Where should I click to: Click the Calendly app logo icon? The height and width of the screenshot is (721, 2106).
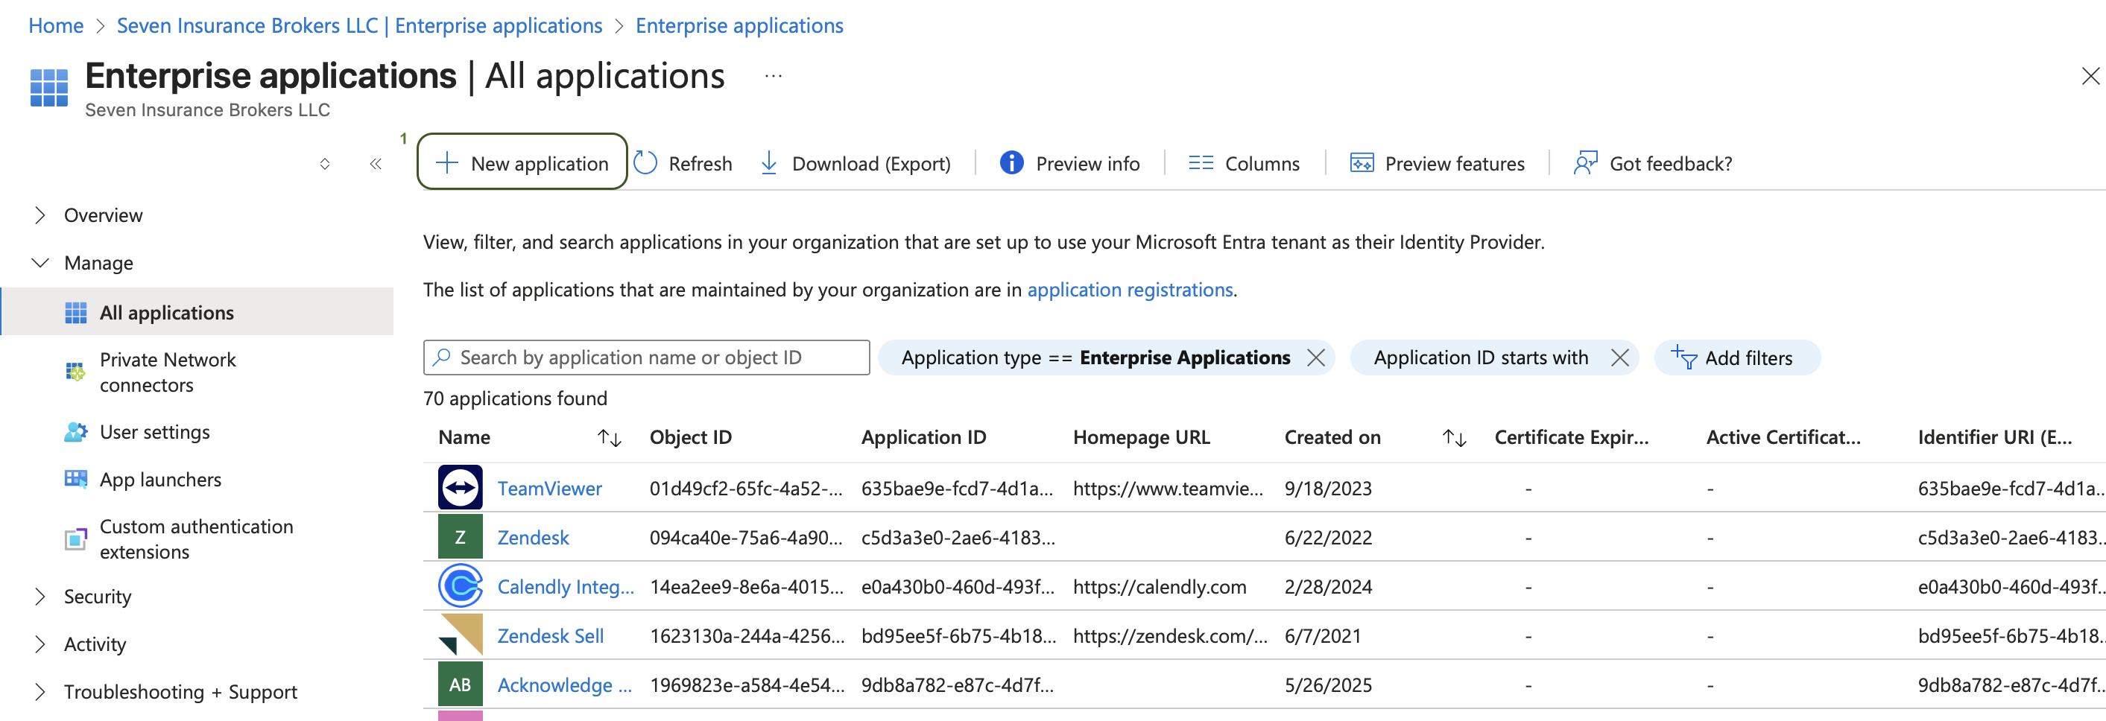[x=461, y=586]
